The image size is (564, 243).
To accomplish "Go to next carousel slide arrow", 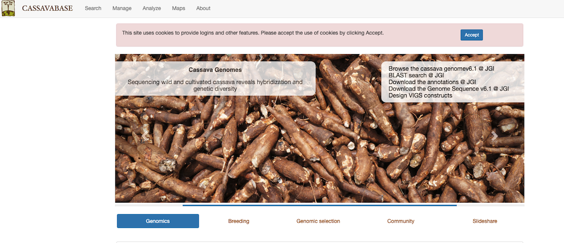I will point(495,136).
